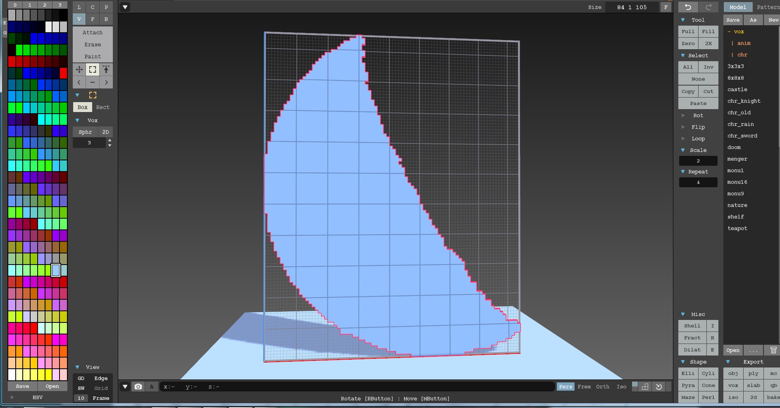Collapse the Export section
This screenshot has height=408, width=780.
tap(728, 362)
